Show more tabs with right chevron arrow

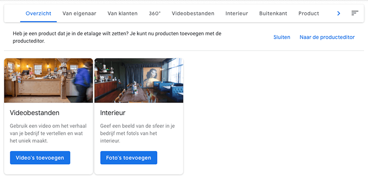339,14
